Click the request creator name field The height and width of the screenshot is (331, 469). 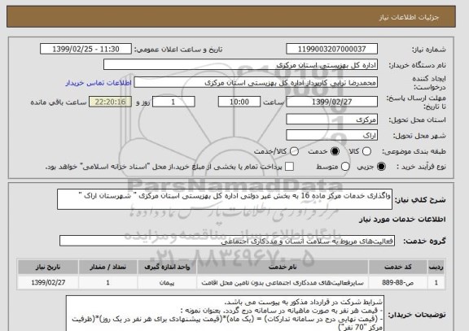click(x=256, y=83)
